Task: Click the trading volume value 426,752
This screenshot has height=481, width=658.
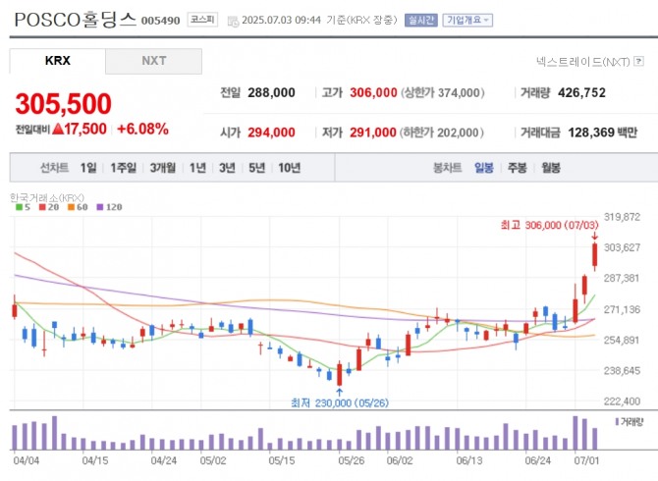Action: point(581,92)
